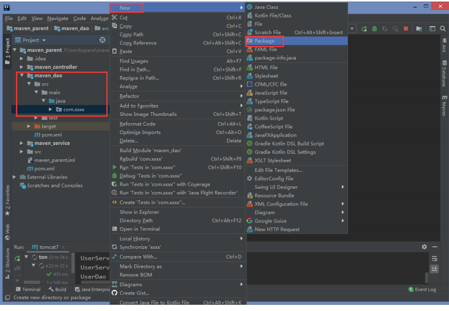This screenshot has width=449, height=311.
Task: Open run configuration dropdown arrow in toolbar
Action: 352,28
